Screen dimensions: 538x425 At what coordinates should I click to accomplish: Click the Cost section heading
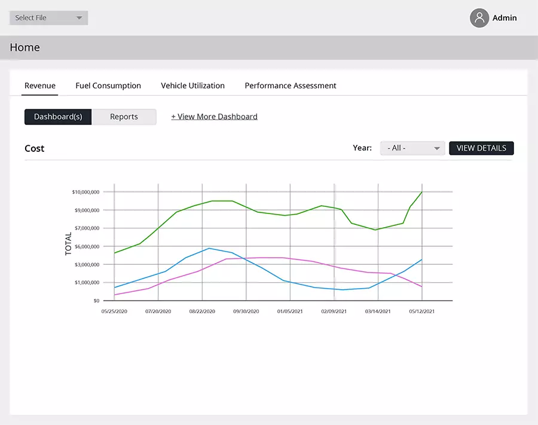pos(35,148)
